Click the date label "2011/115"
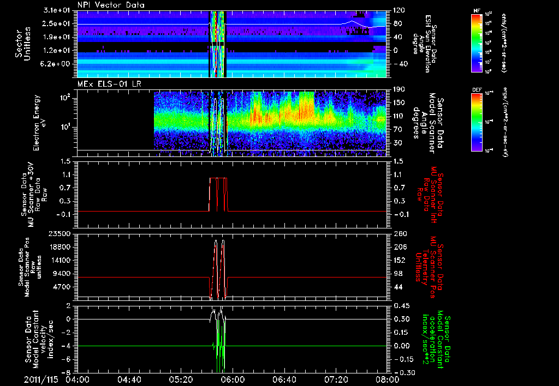Image resolution: width=559 pixels, height=386 pixels. pos(41,379)
